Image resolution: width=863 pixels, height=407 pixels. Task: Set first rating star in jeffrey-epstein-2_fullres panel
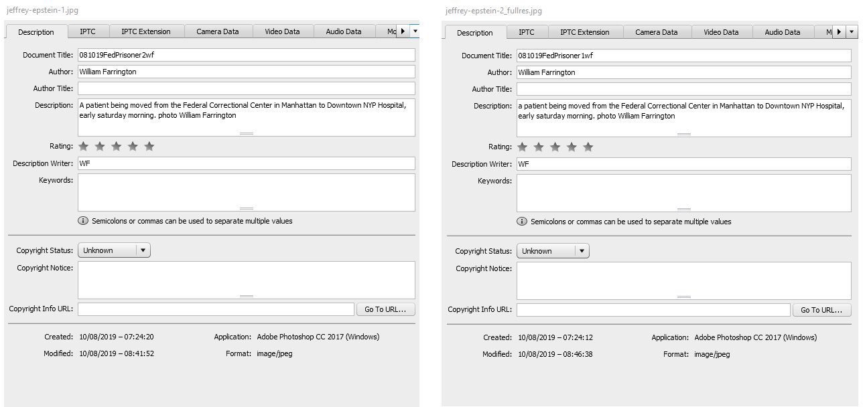[x=523, y=147]
